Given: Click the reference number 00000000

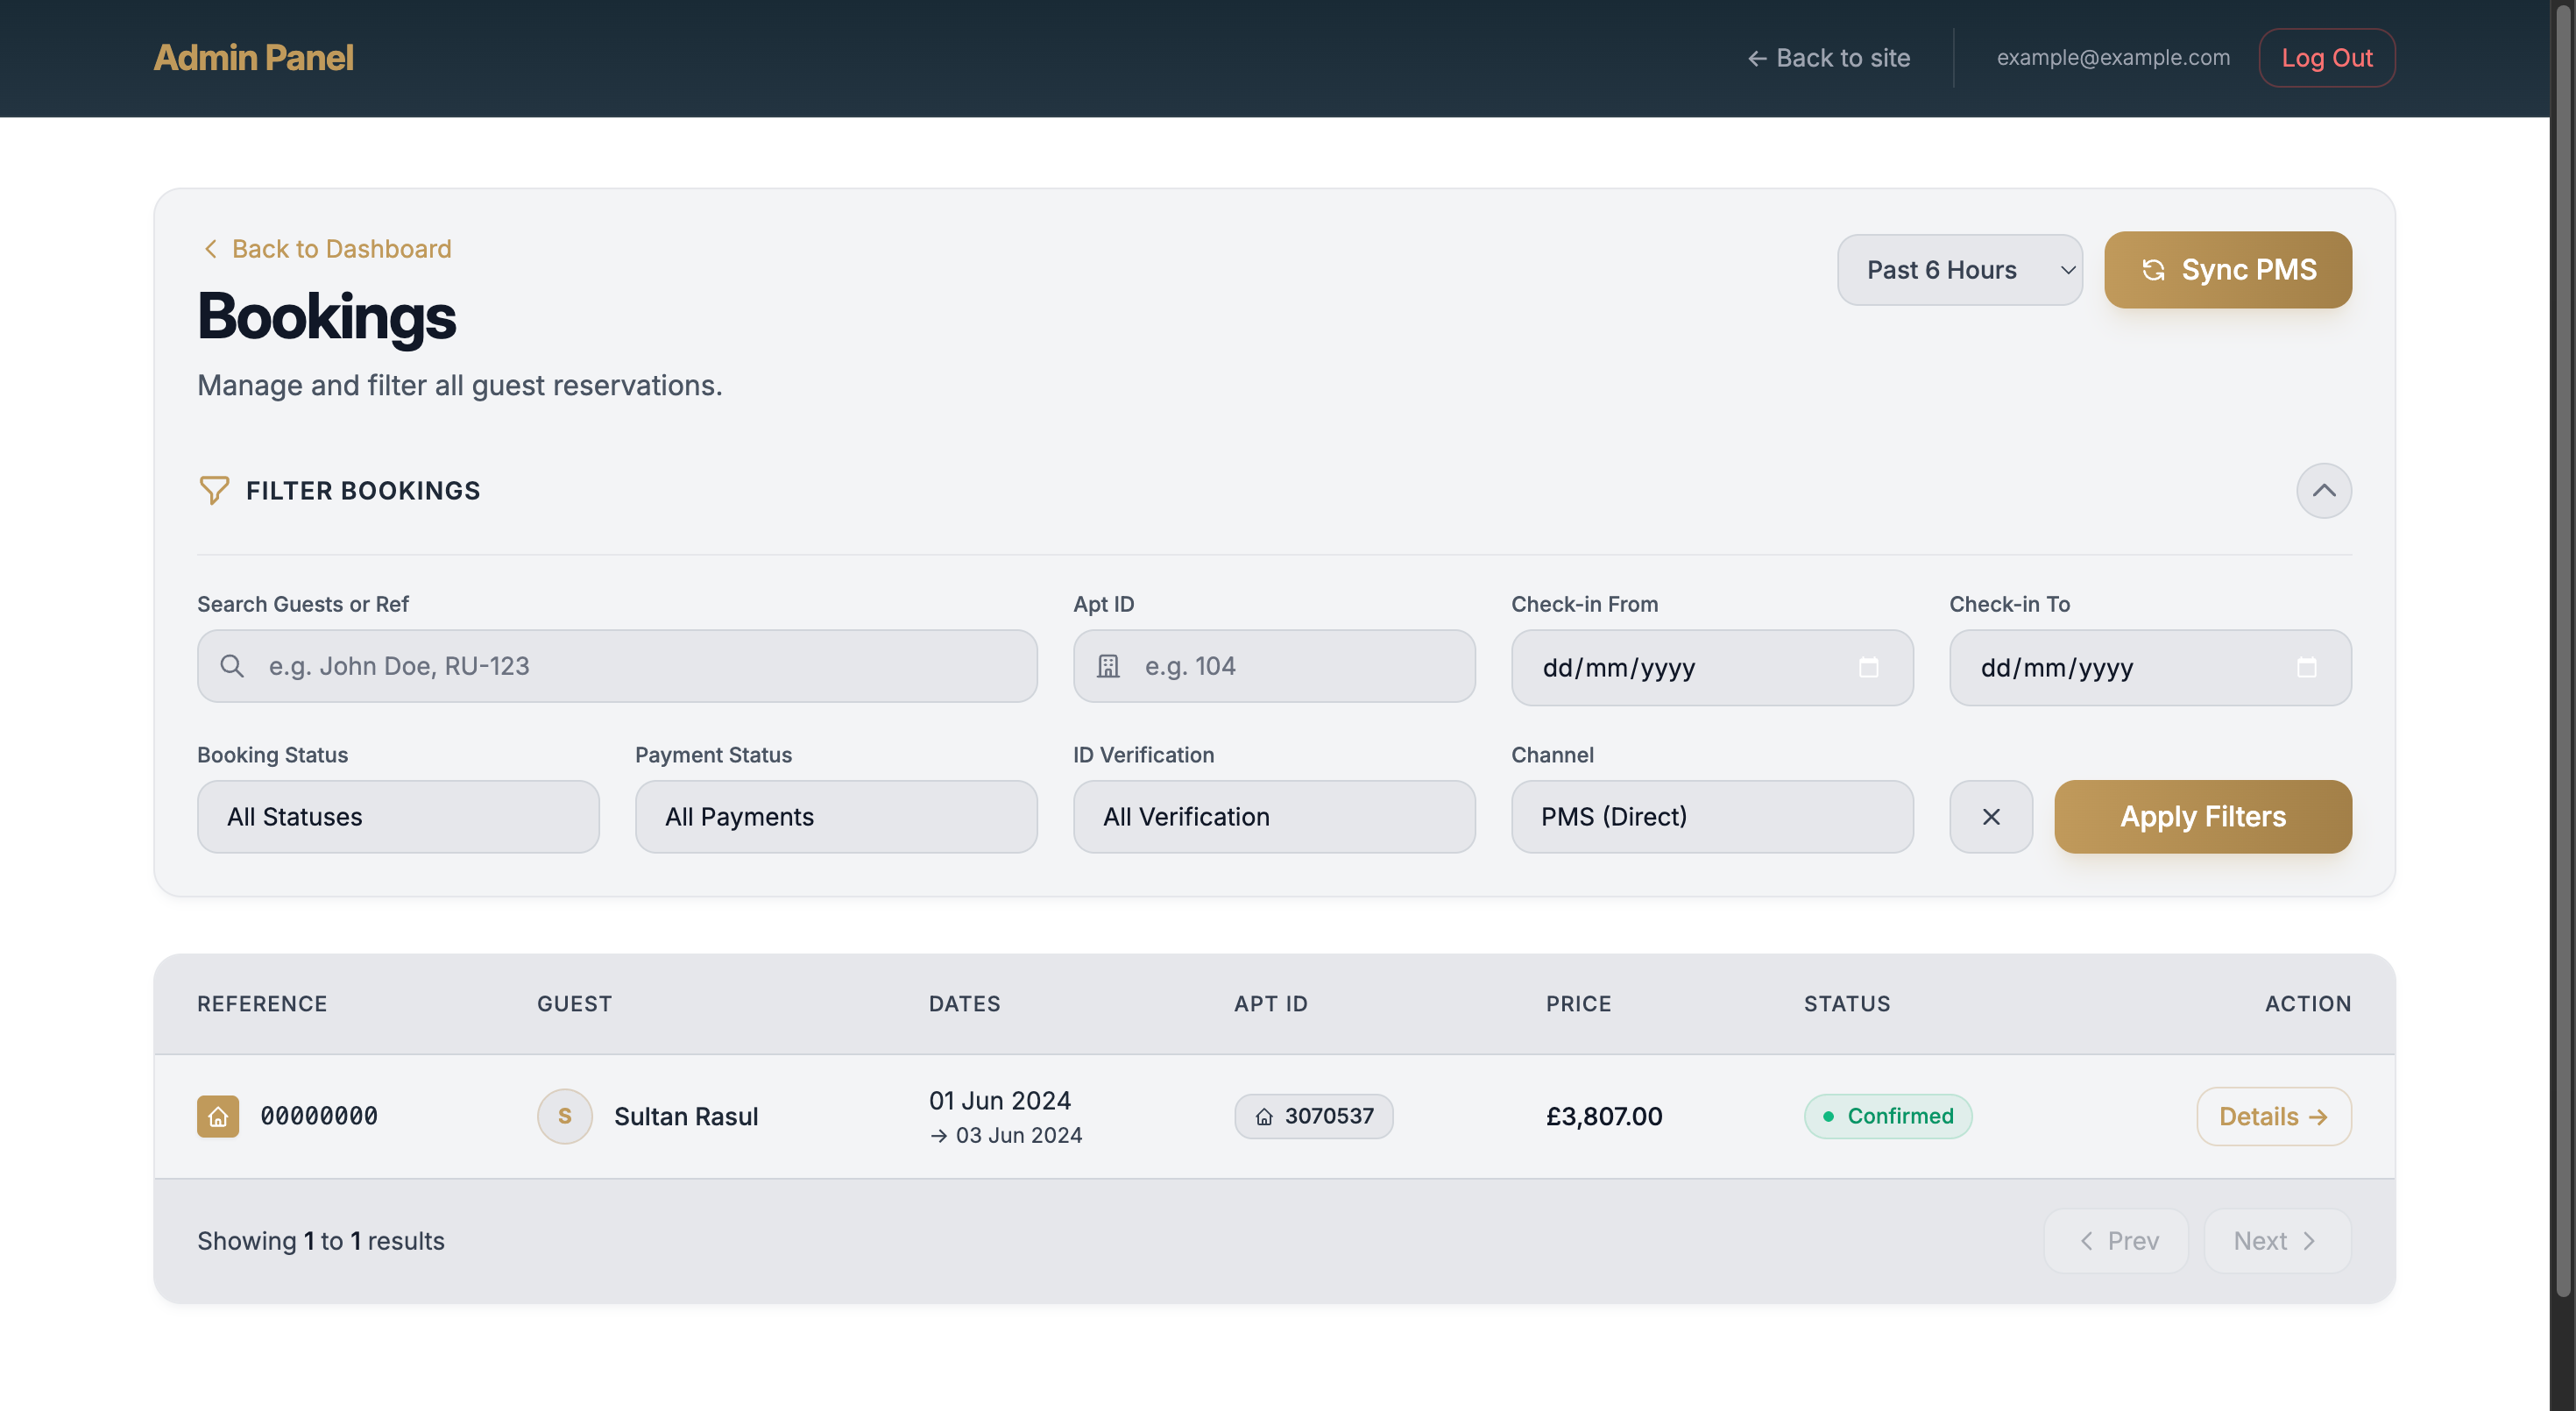Looking at the screenshot, I should [319, 1116].
